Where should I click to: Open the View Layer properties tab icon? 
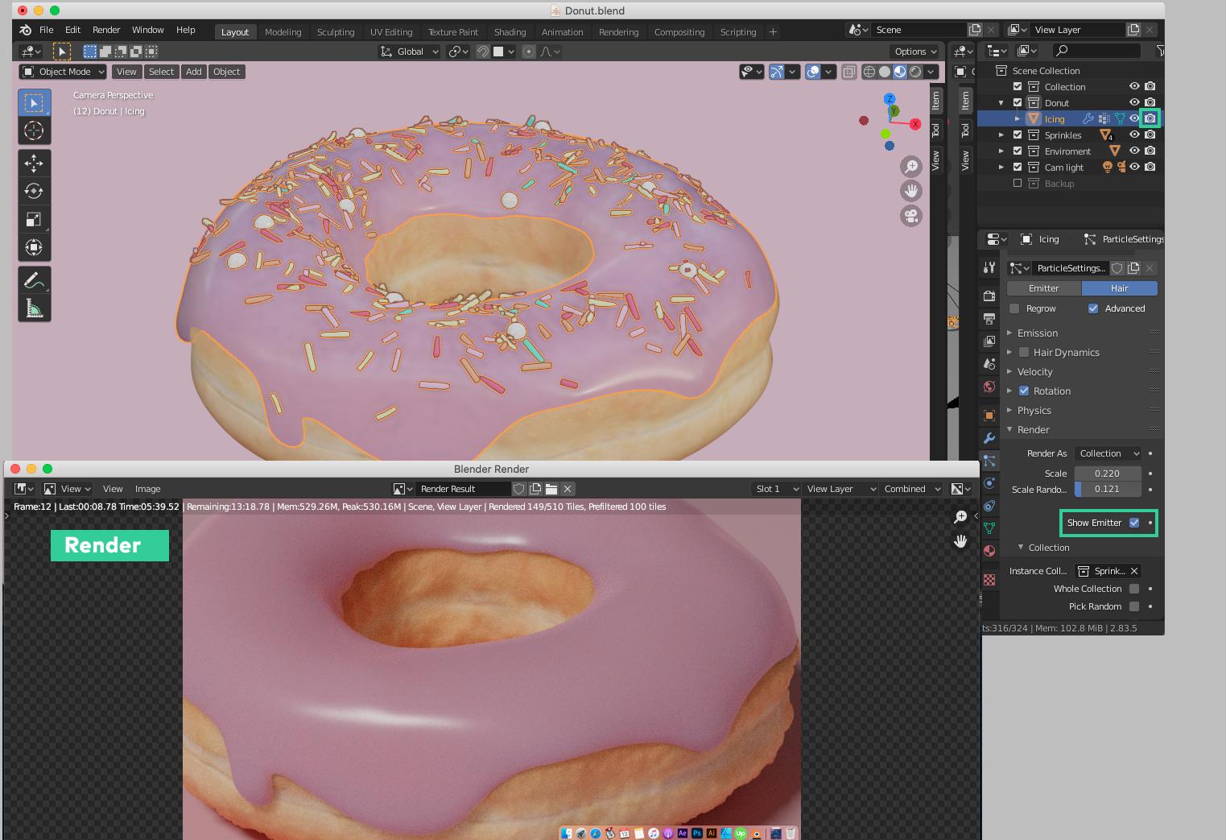(989, 341)
